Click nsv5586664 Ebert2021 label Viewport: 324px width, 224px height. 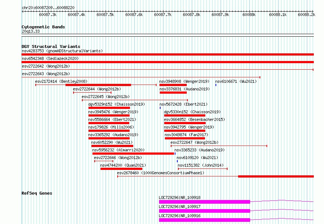pyautogui.click(x=112, y=119)
